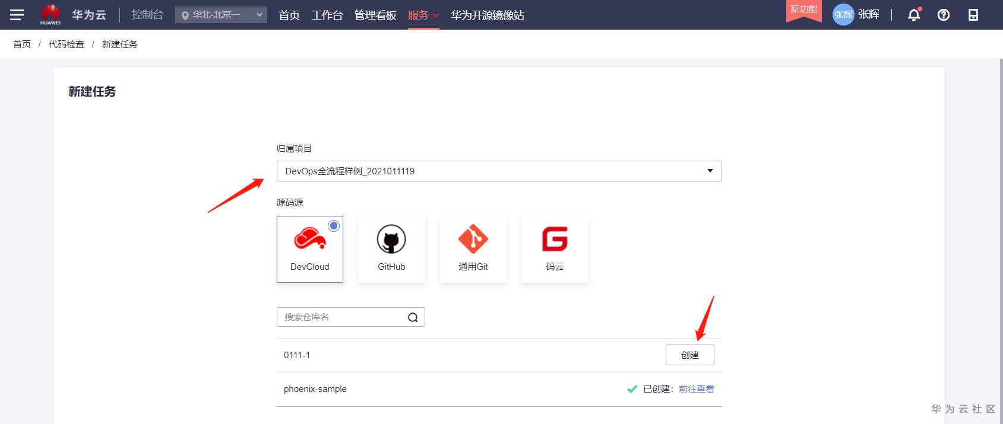Click repository row phoenix-sample
Viewport: 1003px width, 424px height.
[499, 389]
